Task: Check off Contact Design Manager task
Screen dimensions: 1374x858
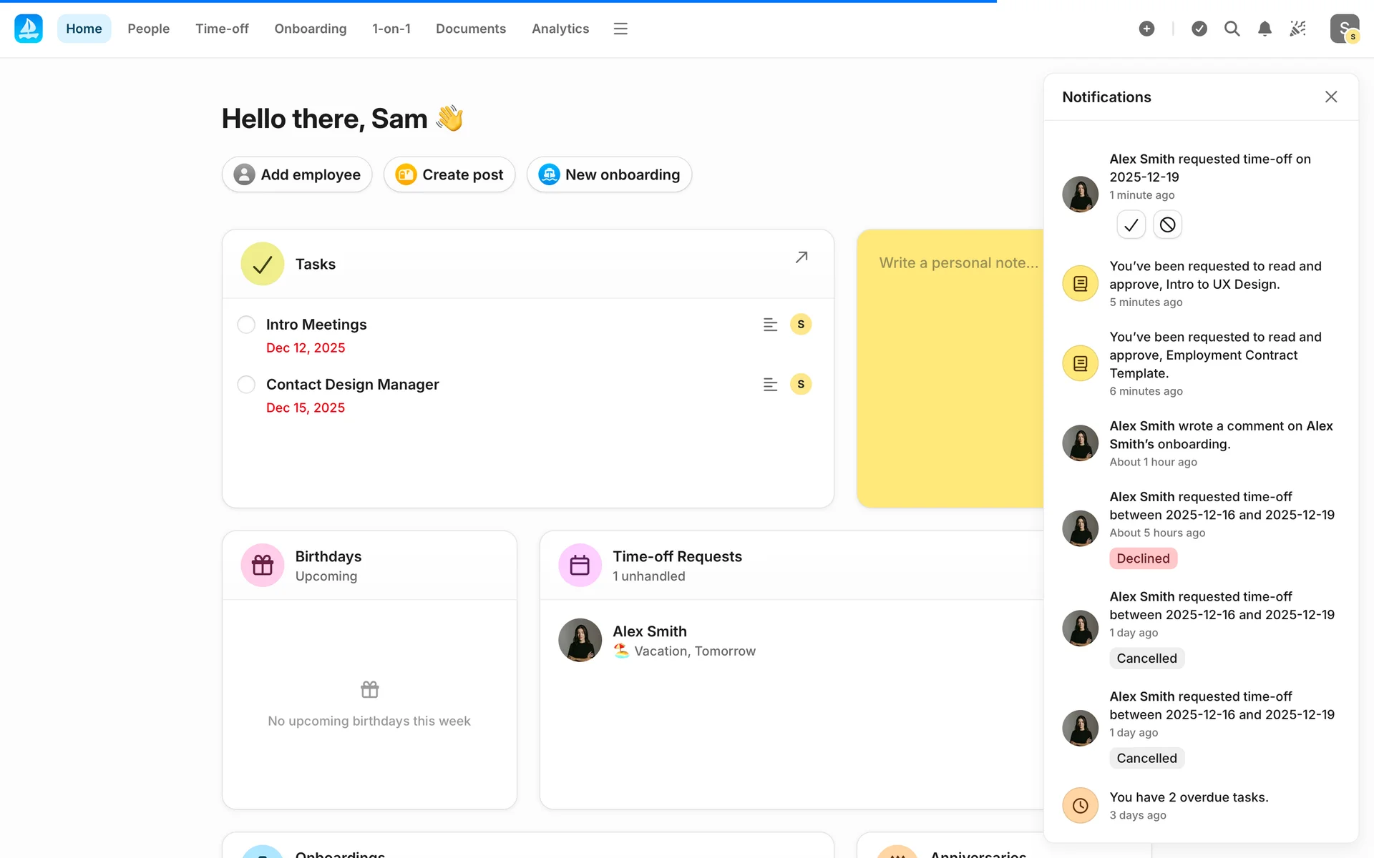Action: [246, 385]
